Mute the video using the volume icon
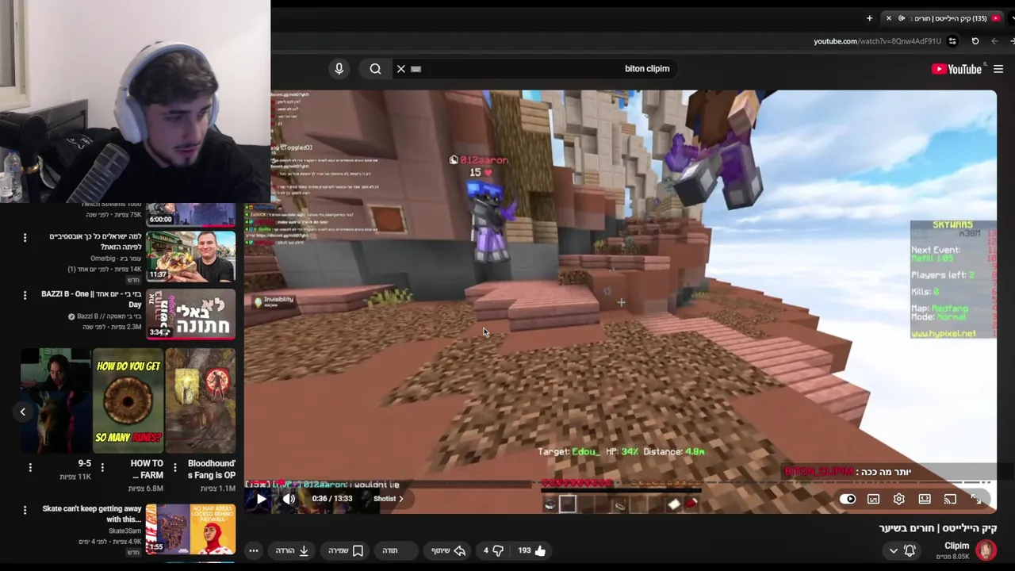 (x=289, y=499)
